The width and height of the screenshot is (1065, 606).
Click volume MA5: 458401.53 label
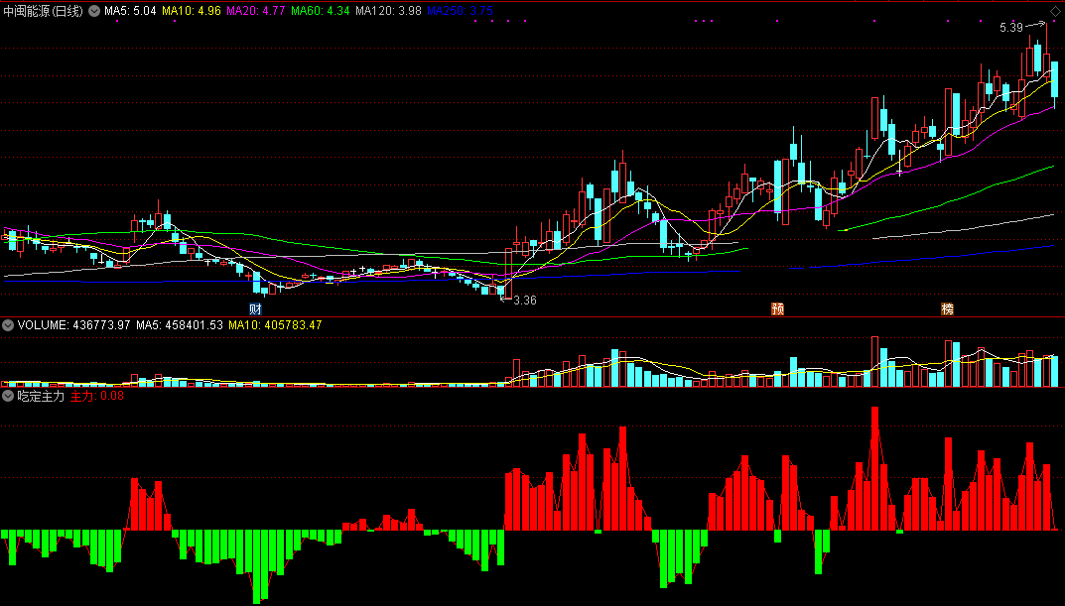point(180,325)
